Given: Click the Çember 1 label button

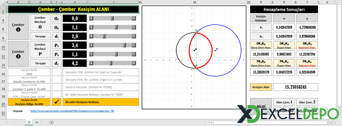Looking at the screenshot, I should [18, 27].
